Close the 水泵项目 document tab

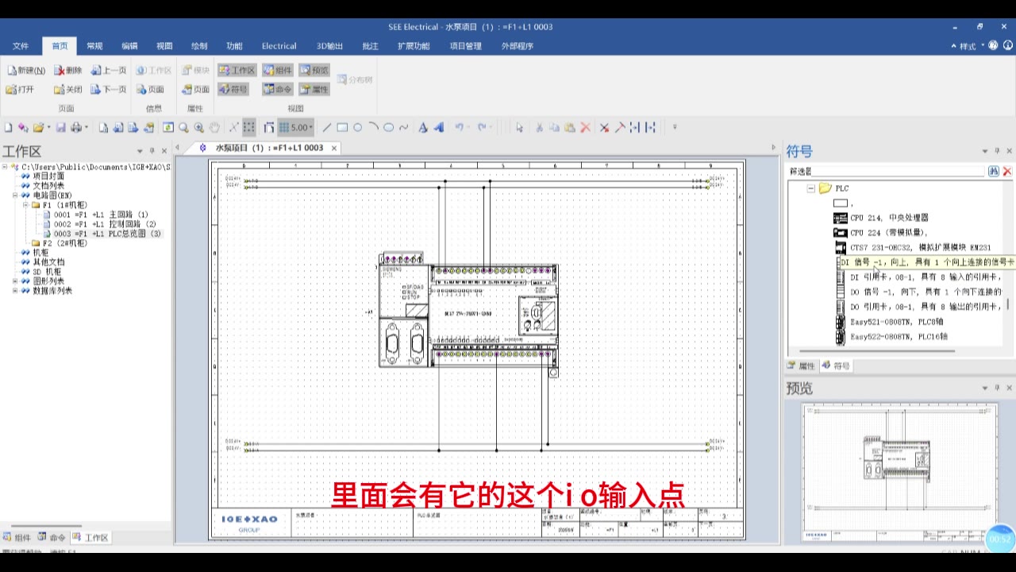pyautogui.click(x=334, y=148)
